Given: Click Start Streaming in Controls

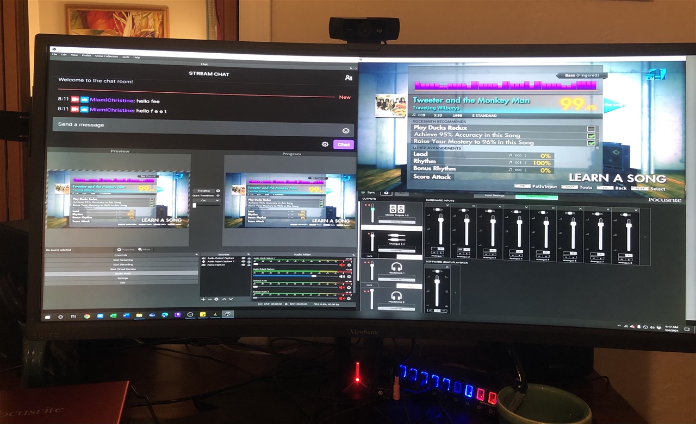Looking at the screenshot, I should click(122, 260).
